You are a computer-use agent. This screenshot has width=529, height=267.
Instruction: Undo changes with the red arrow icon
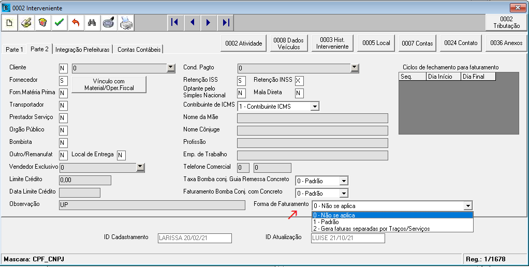click(76, 23)
